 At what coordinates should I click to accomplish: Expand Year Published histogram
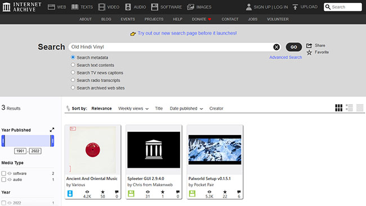52,129
